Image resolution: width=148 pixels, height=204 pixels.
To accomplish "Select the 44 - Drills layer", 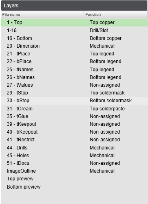I will coord(74,148).
